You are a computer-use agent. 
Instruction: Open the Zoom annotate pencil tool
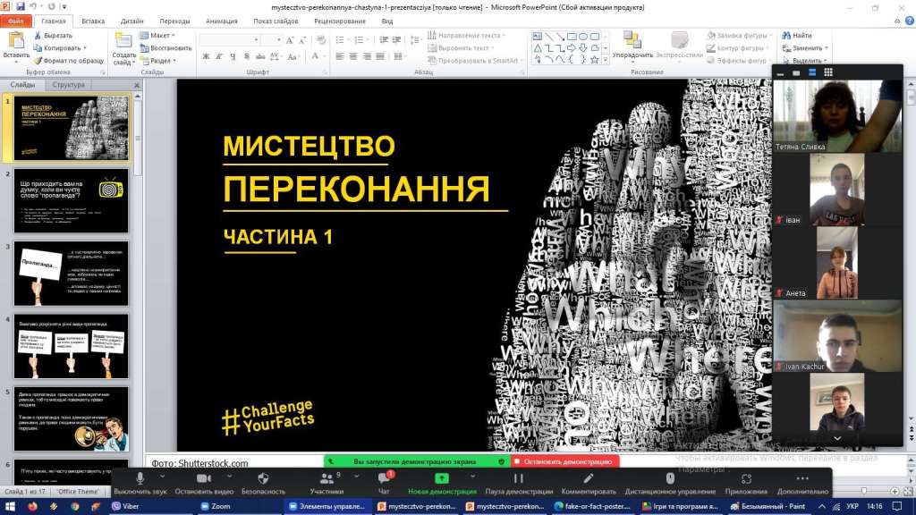[x=588, y=479]
